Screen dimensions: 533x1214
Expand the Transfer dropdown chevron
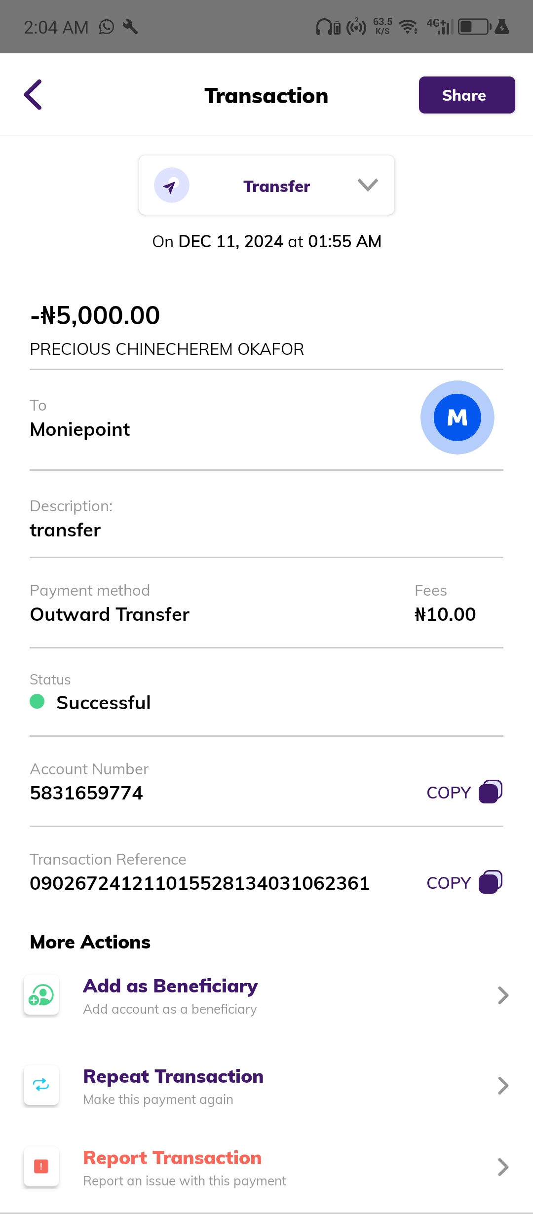[x=368, y=185]
